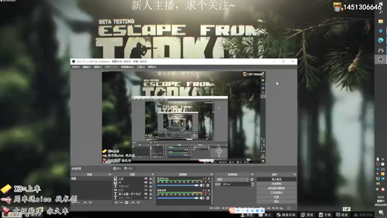
Task: Add a new source with the plus icon
Action: [116, 202]
